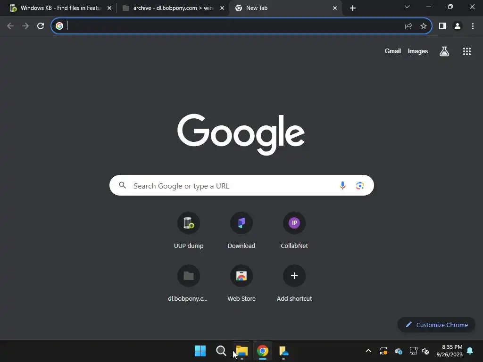Go back to previous page
483x362 pixels.
pyautogui.click(x=10, y=26)
